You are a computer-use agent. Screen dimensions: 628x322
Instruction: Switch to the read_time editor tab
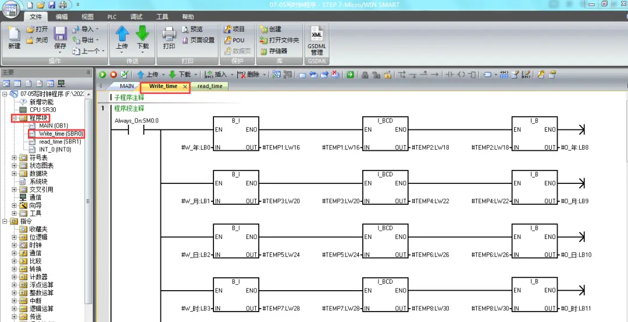click(209, 86)
